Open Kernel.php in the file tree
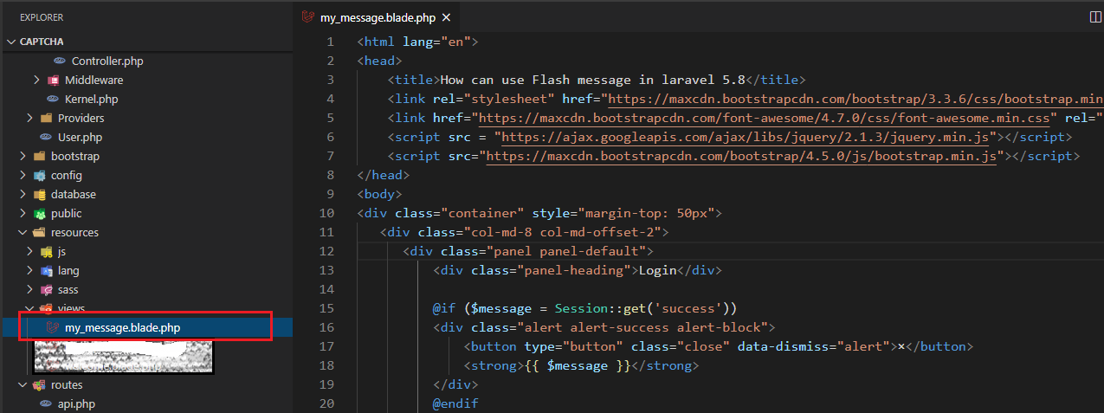This screenshot has height=413, width=1104. [x=91, y=100]
